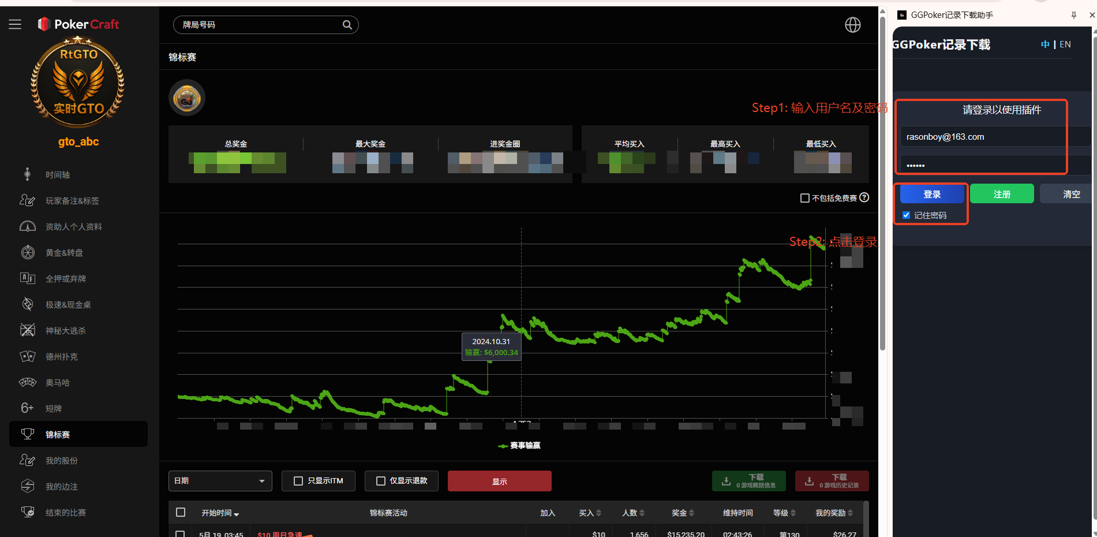Open the hamburger menu icon
The width and height of the screenshot is (1097, 537).
coord(15,24)
